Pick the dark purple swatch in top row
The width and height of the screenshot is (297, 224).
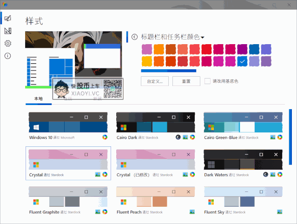click(x=242, y=49)
